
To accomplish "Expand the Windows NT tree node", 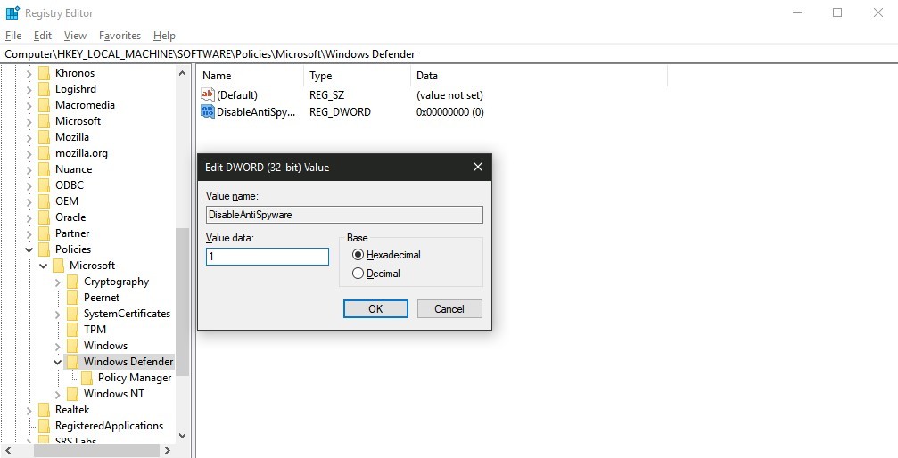I will tap(58, 394).
